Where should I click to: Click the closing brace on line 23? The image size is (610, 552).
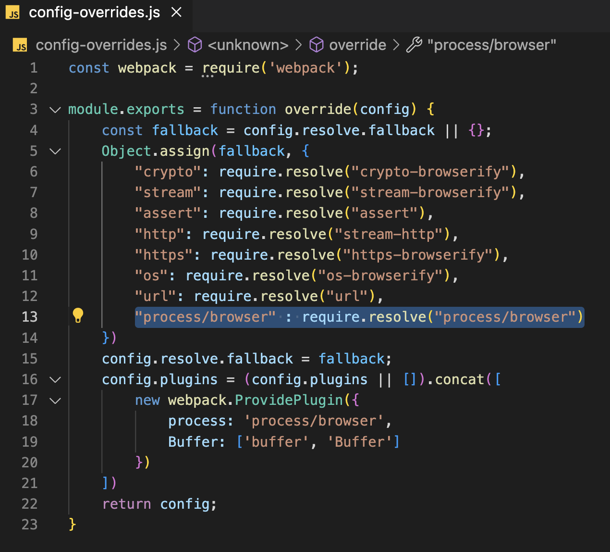[x=73, y=524]
